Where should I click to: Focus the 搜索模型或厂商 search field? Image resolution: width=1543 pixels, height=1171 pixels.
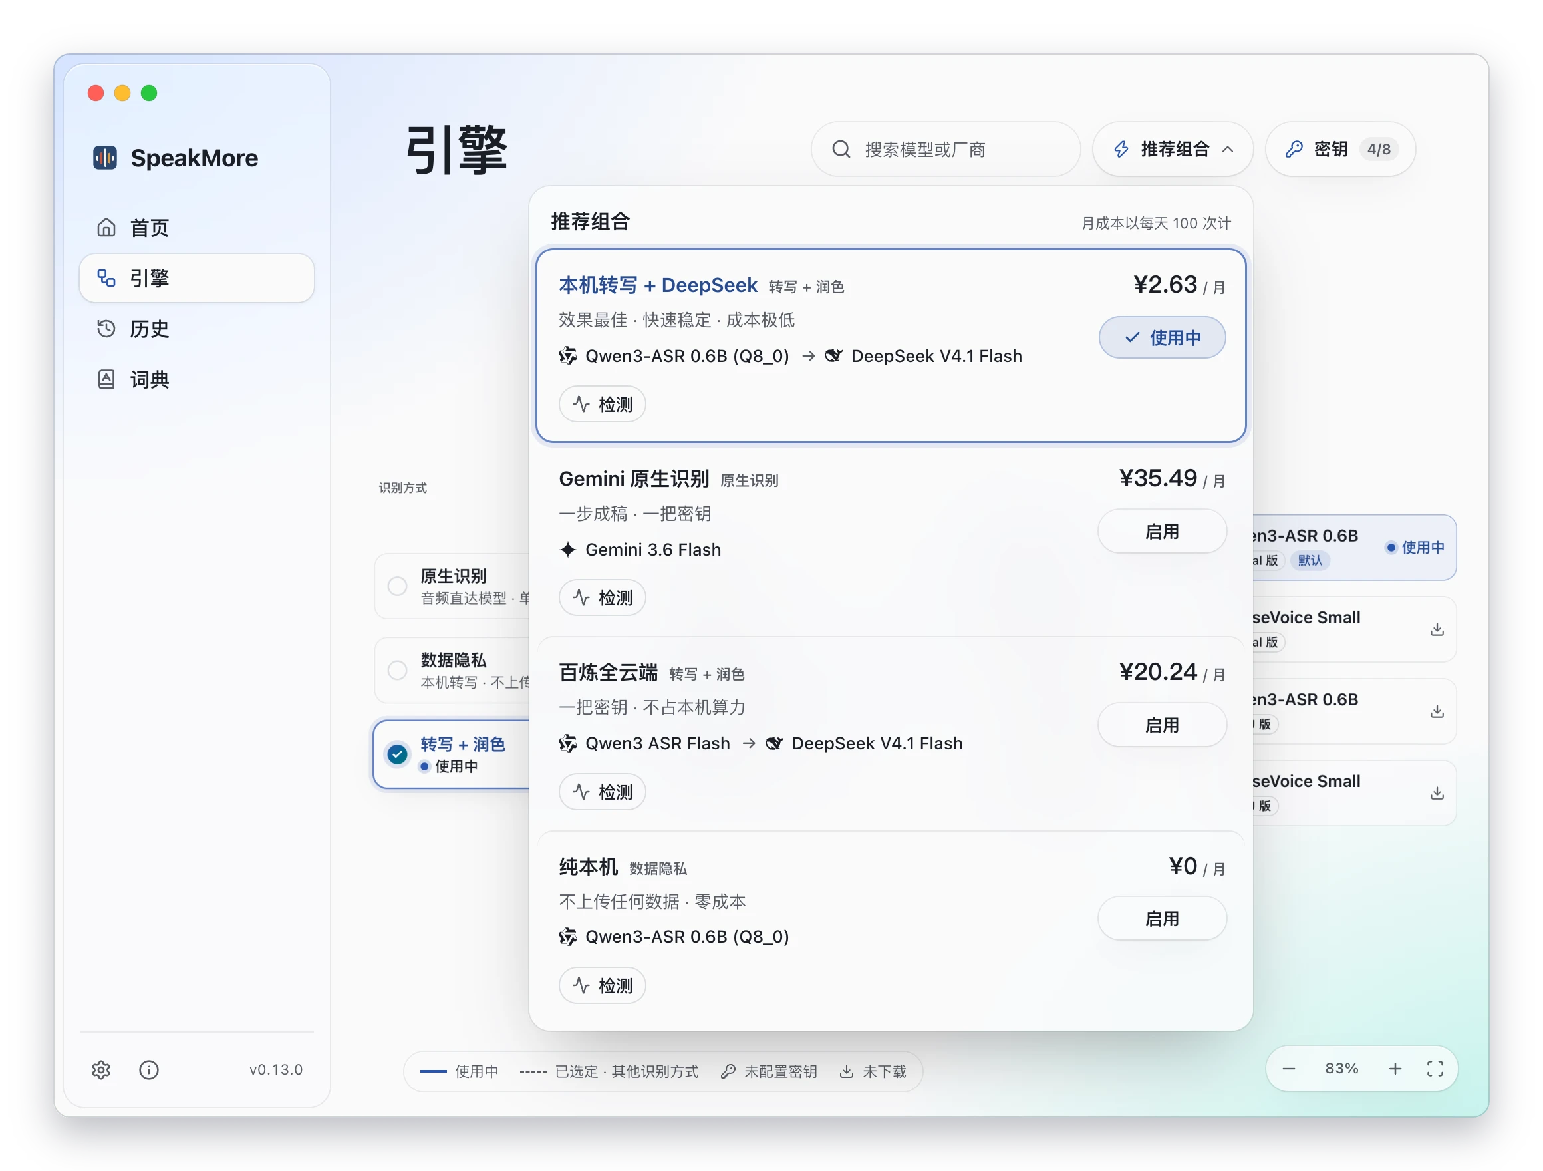click(x=946, y=149)
